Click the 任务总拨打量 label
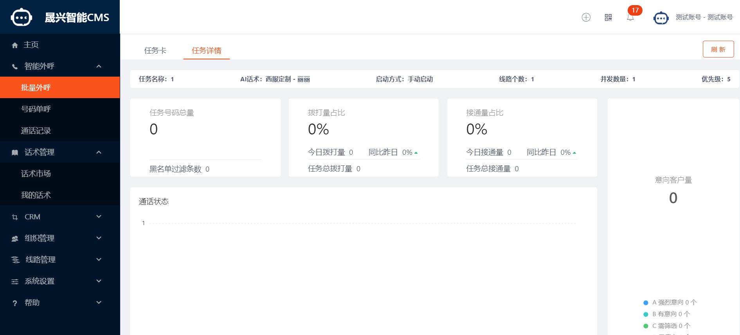The image size is (740, 335). (x=330, y=168)
